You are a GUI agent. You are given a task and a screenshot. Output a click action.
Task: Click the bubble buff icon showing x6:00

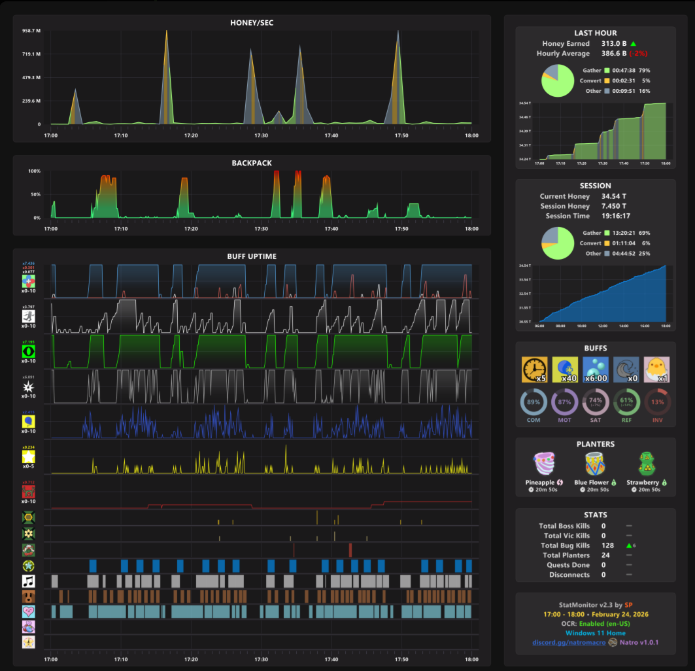(595, 370)
